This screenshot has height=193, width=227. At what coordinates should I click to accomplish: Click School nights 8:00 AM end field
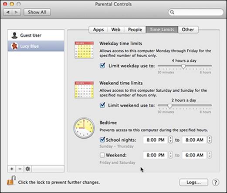coord(194,140)
